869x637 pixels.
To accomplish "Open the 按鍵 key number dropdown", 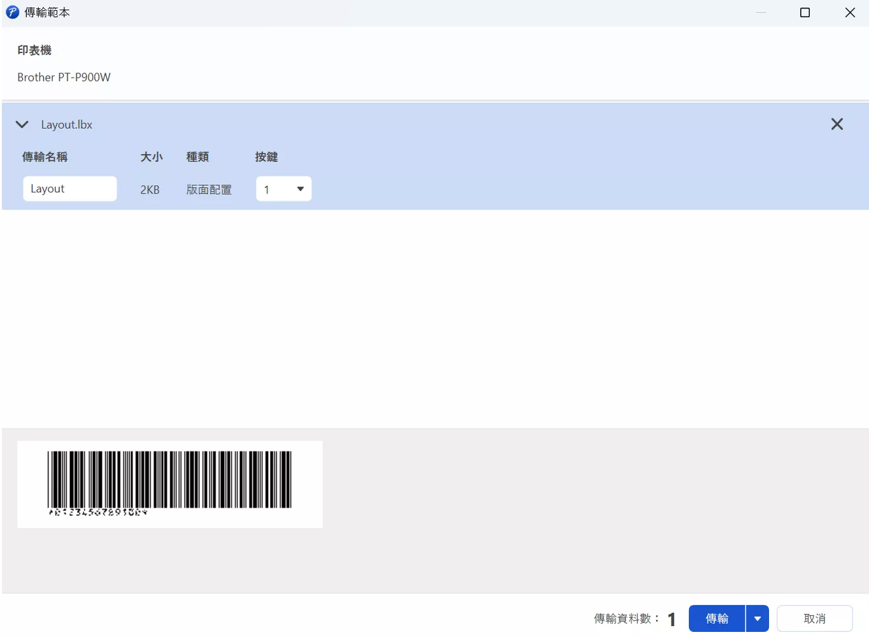I will [x=283, y=189].
